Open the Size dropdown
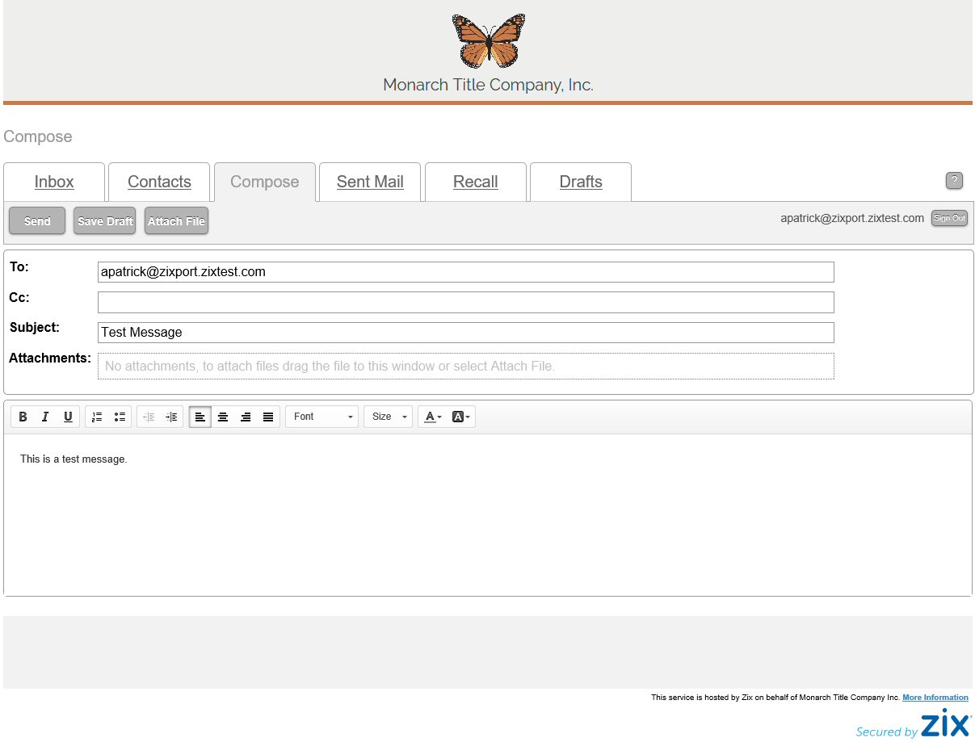The image size is (975, 742). tap(389, 417)
